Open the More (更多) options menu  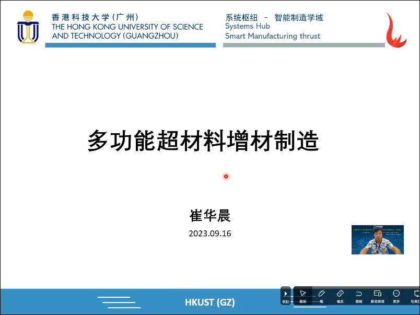pyautogui.click(x=396, y=295)
